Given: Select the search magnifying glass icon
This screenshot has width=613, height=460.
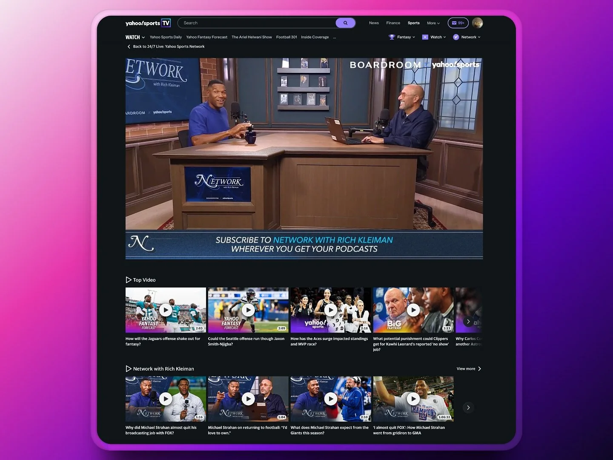Looking at the screenshot, I should [346, 23].
